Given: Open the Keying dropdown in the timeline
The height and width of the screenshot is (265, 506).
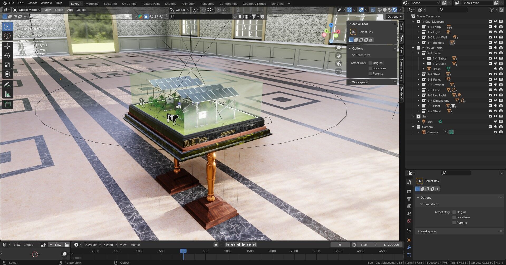Looking at the screenshot, I should point(110,245).
